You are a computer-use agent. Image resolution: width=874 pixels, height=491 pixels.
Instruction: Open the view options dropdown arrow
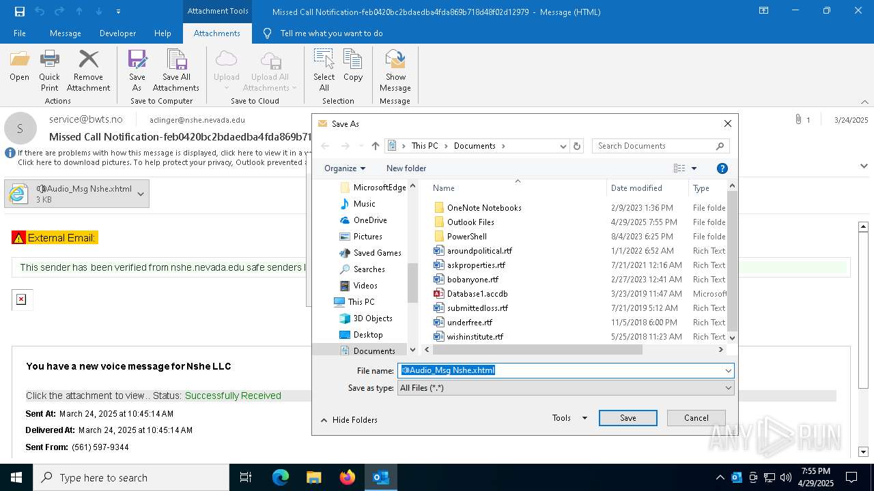coord(694,168)
